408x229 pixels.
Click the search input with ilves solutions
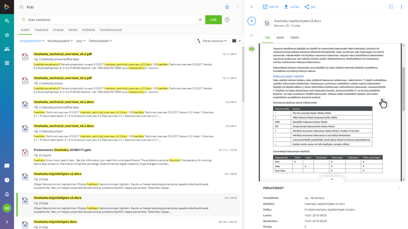pyautogui.click(x=112, y=20)
